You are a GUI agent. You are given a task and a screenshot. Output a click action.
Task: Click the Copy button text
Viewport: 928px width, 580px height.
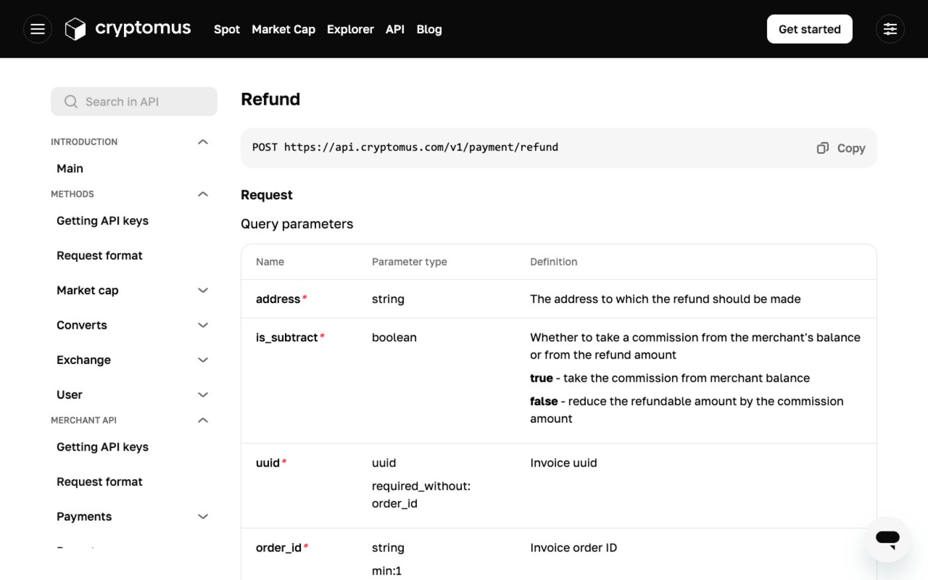click(x=851, y=148)
